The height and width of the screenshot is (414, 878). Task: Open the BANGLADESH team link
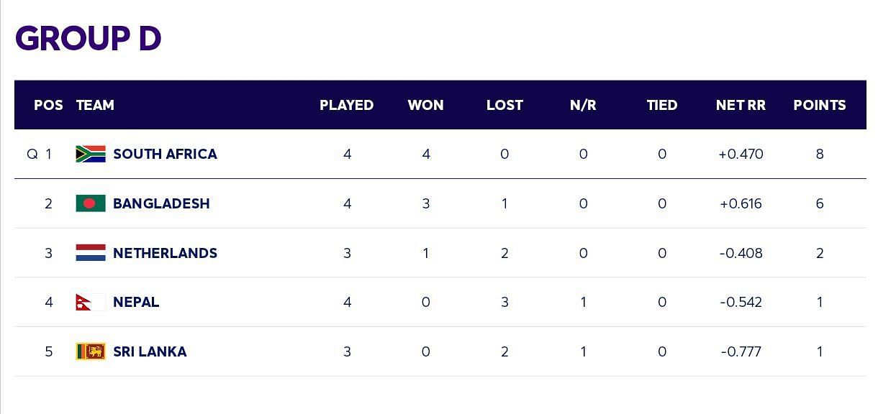point(161,203)
